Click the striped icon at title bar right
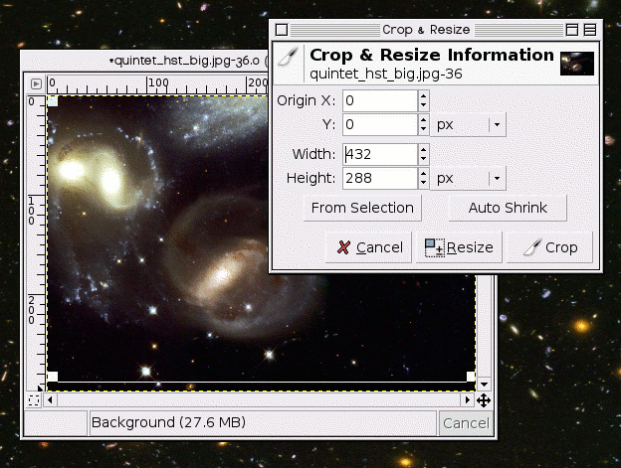621x468 pixels. (x=590, y=30)
